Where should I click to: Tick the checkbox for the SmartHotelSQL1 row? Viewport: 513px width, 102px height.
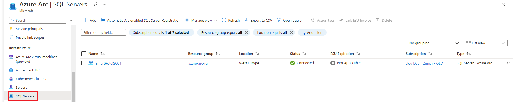84,63
